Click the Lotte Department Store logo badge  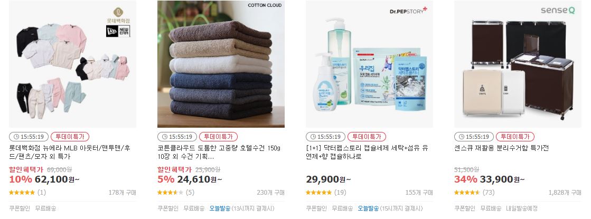[x=118, y=15]
